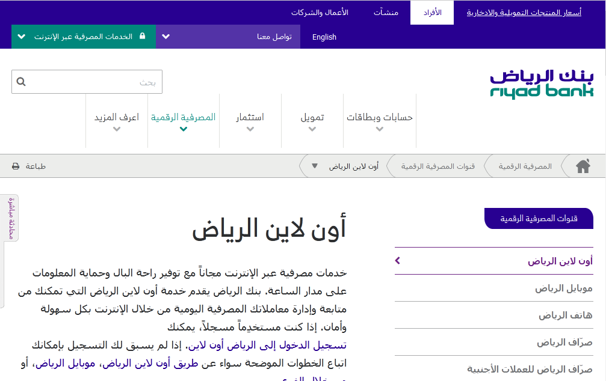
Task: Click the Riyad Bank logo
Action: coord(542,84)
